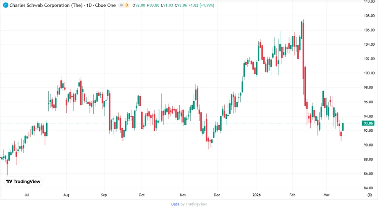Click the 1D interval label in header

click(x=89, y=5)
